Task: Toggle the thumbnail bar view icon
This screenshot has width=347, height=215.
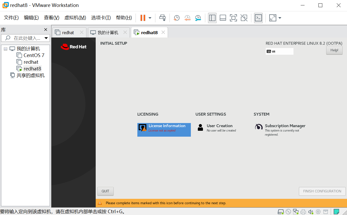Action: point(223,18)
